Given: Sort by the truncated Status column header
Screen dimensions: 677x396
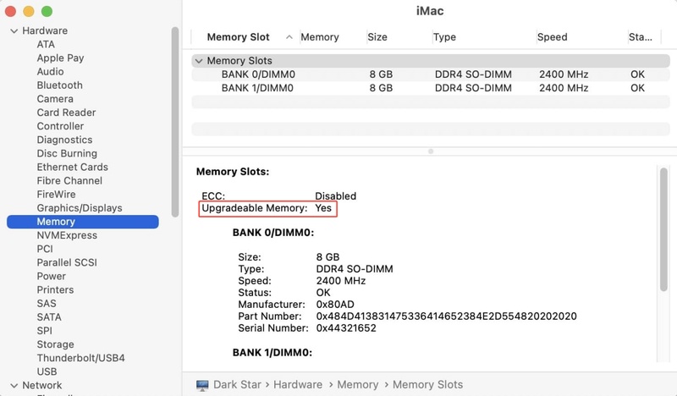Looking at the screenshot, I should coord(641,37).
